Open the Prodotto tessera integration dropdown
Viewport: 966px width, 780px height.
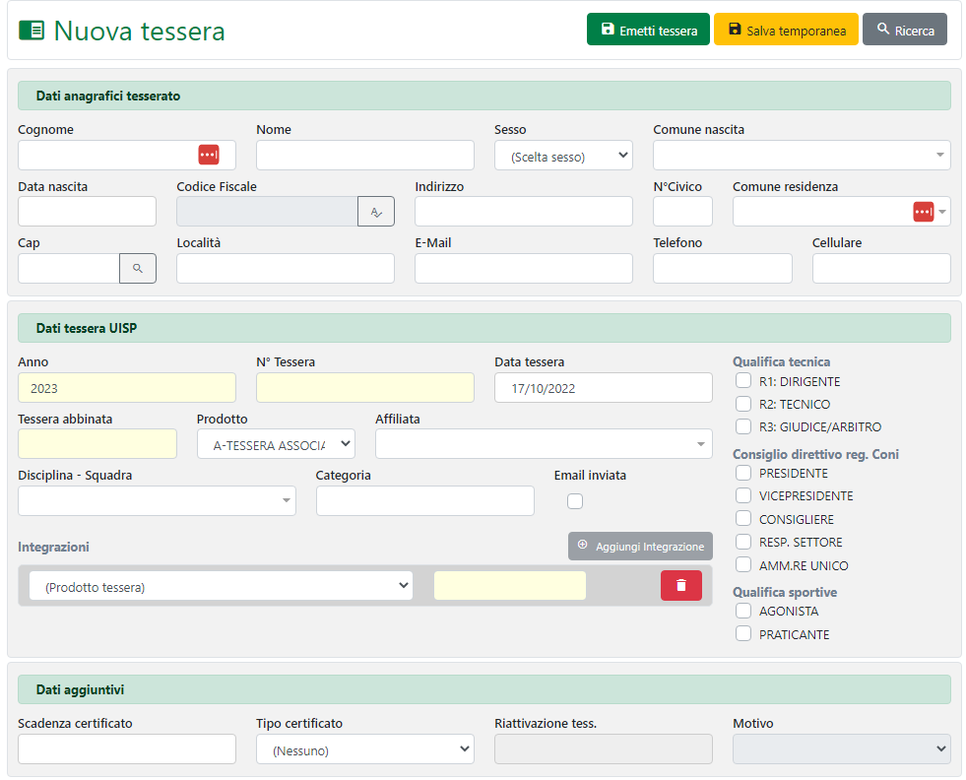pos(221,586)
